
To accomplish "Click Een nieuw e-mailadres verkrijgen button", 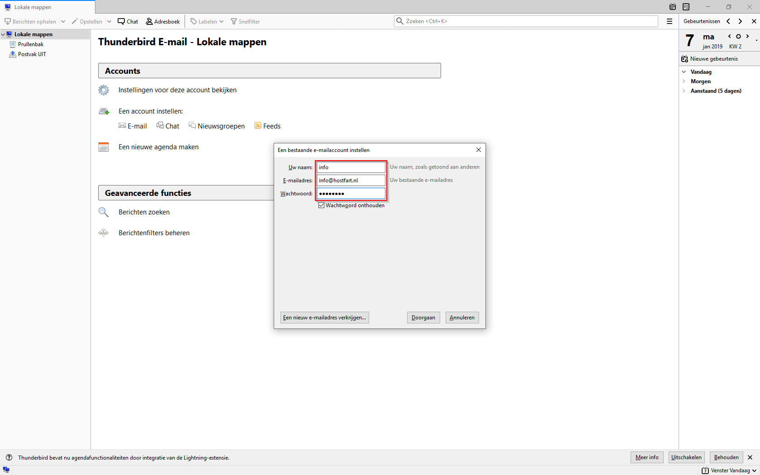I will pyautogui.click(x=324, y=318).
